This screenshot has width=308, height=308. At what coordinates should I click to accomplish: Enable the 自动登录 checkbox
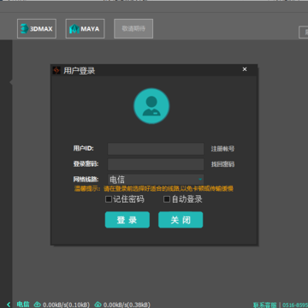tap(167, 199)
